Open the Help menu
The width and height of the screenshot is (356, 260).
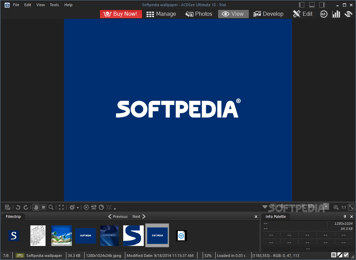pyautogui.click(x=68, y=5)
